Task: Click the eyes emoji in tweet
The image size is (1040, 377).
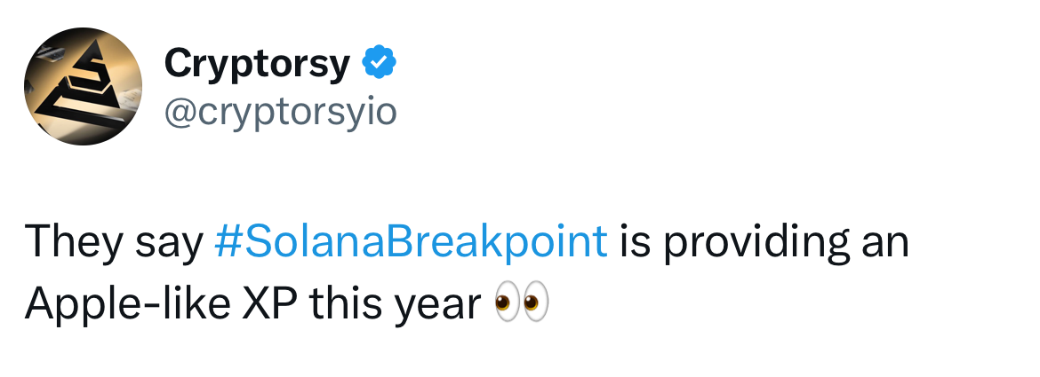Action: coord(521,304)
